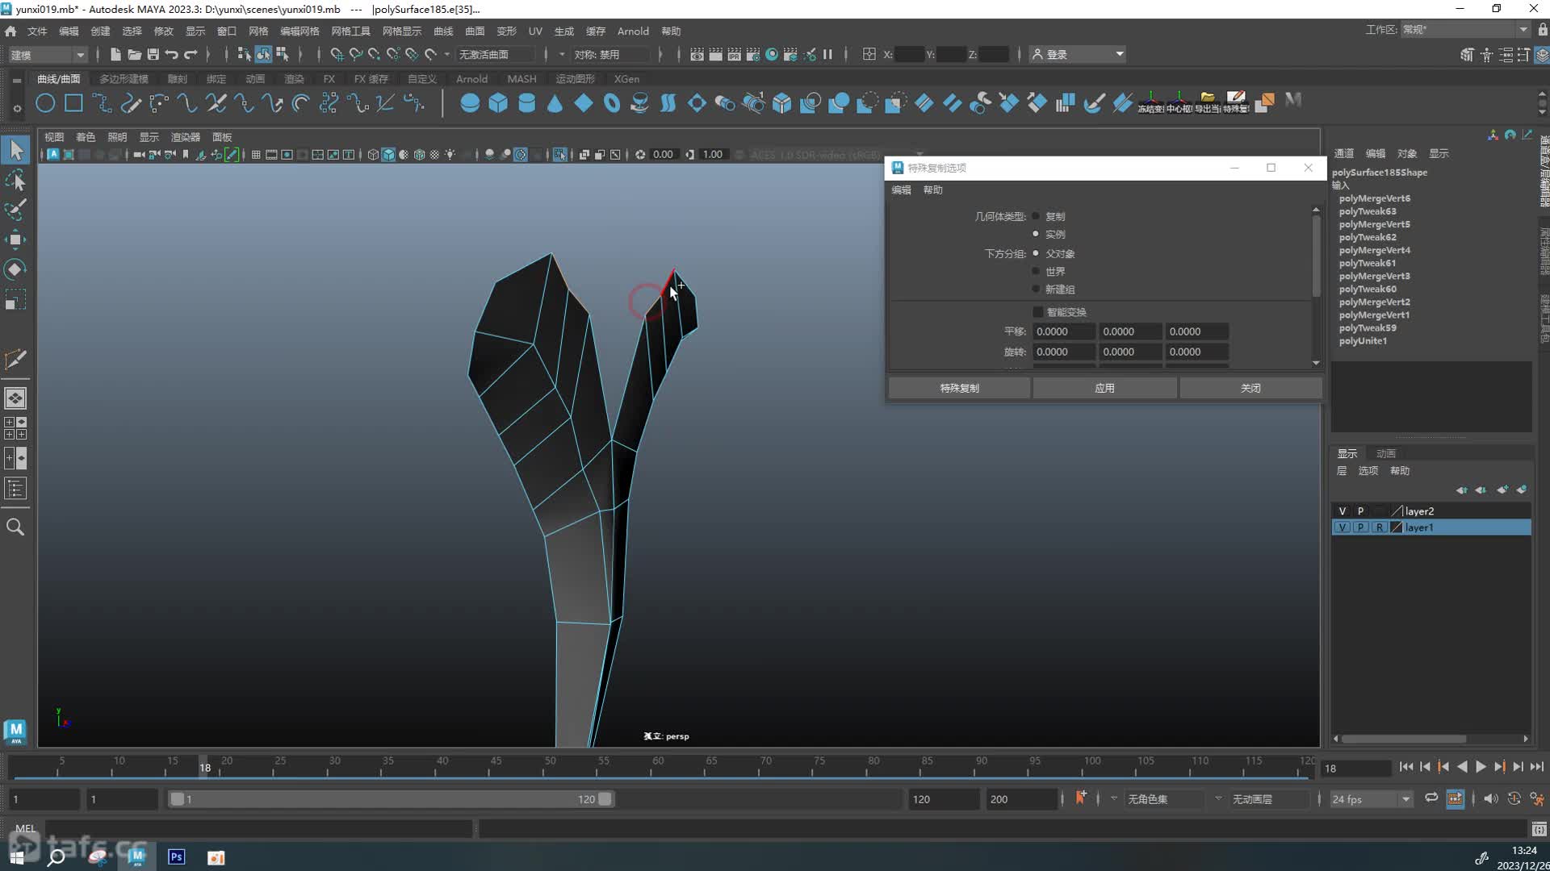Click the Undo arrow icon

tap(171, 54)
